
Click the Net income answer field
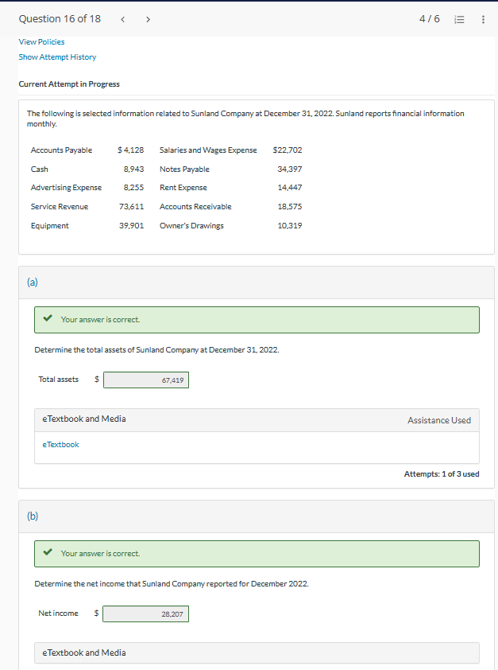click(145, 614)
